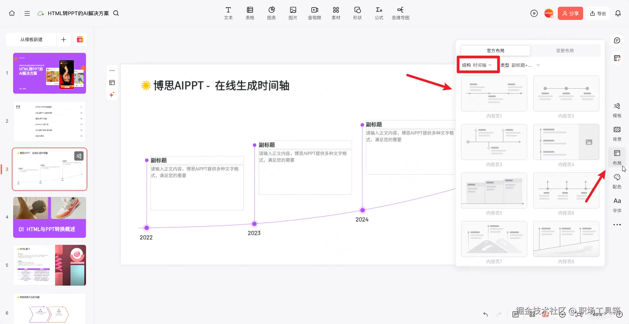Switch to the 官方布局 tab
Screen dimensions: 629x324
tap(495, 51)
